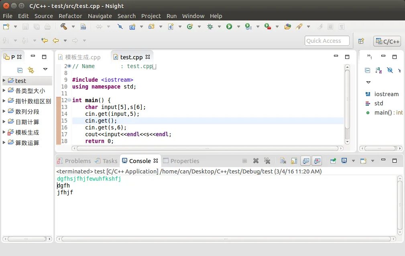Click the External Tools run icon
Screen dimensions: 405x256
[x=268, y=26]
